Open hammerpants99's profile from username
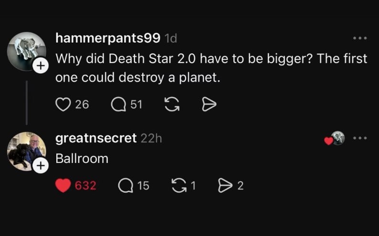The height and width of the screenshot is (236, 379). (107, 37)
